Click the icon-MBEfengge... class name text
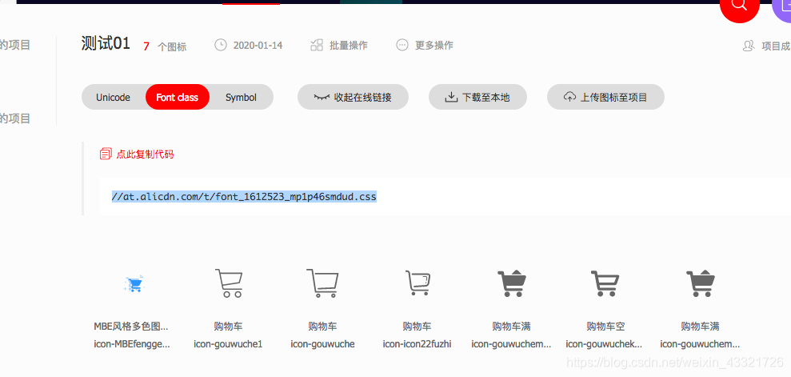 tap(132, 344)
